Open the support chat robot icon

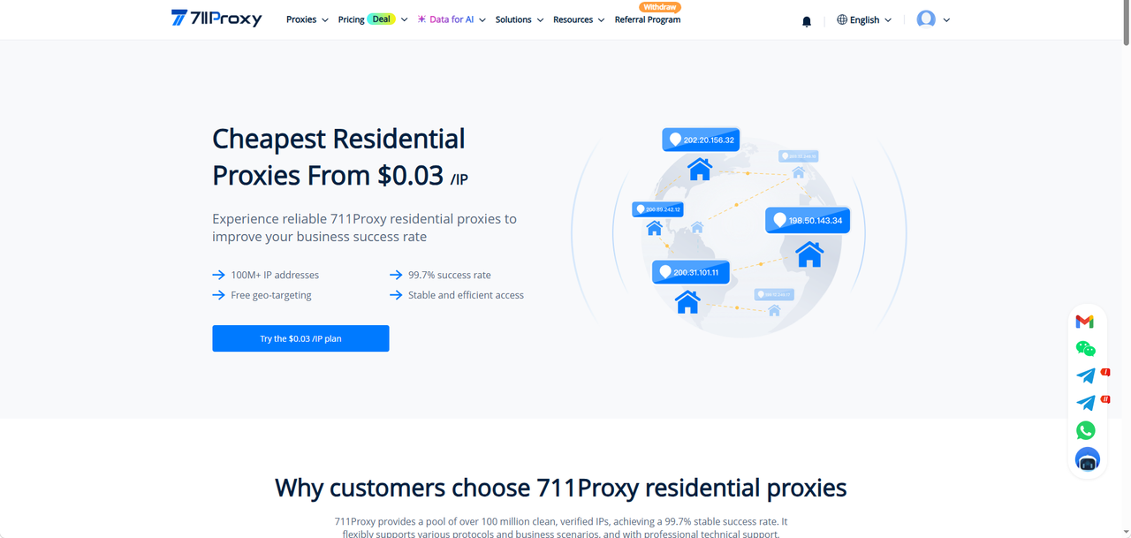coord(1087,459)
